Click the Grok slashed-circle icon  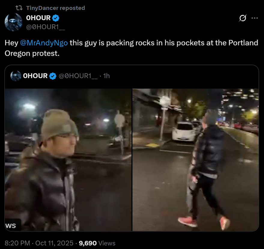pyautogui.click(x=243, y=18)
